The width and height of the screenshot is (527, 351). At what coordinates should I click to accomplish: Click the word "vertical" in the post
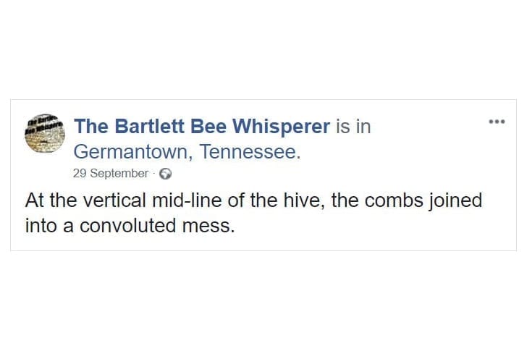pyautogui.click(x=114, y=200)
